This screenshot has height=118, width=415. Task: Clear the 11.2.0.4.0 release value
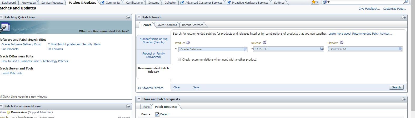pos(321,49)
